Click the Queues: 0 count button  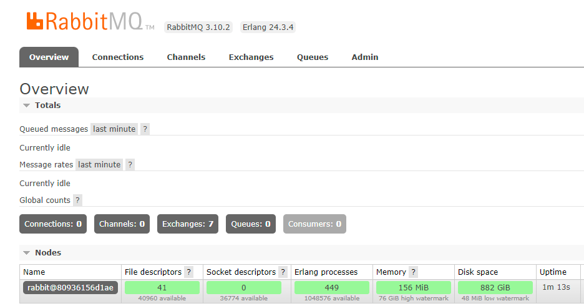coord(251,224)
